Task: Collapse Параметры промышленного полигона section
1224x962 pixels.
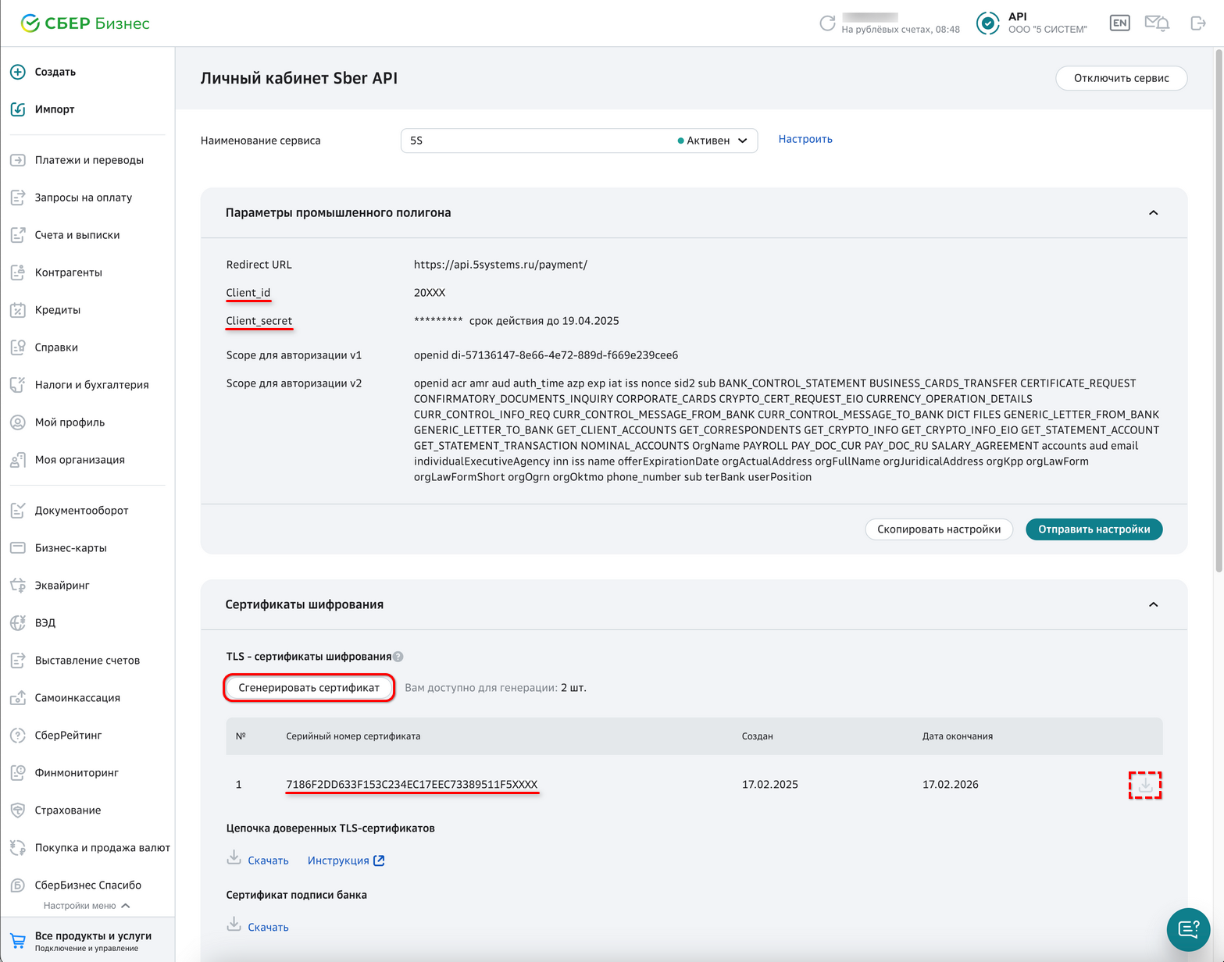Action: pyautogui.click(x=1153, y=212)
